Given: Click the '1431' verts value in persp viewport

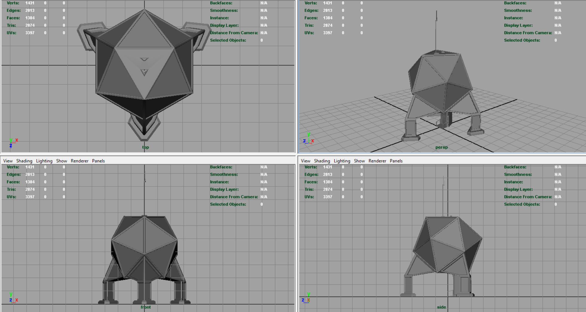Looking at the screenshot, I should [x=327, y=3].
